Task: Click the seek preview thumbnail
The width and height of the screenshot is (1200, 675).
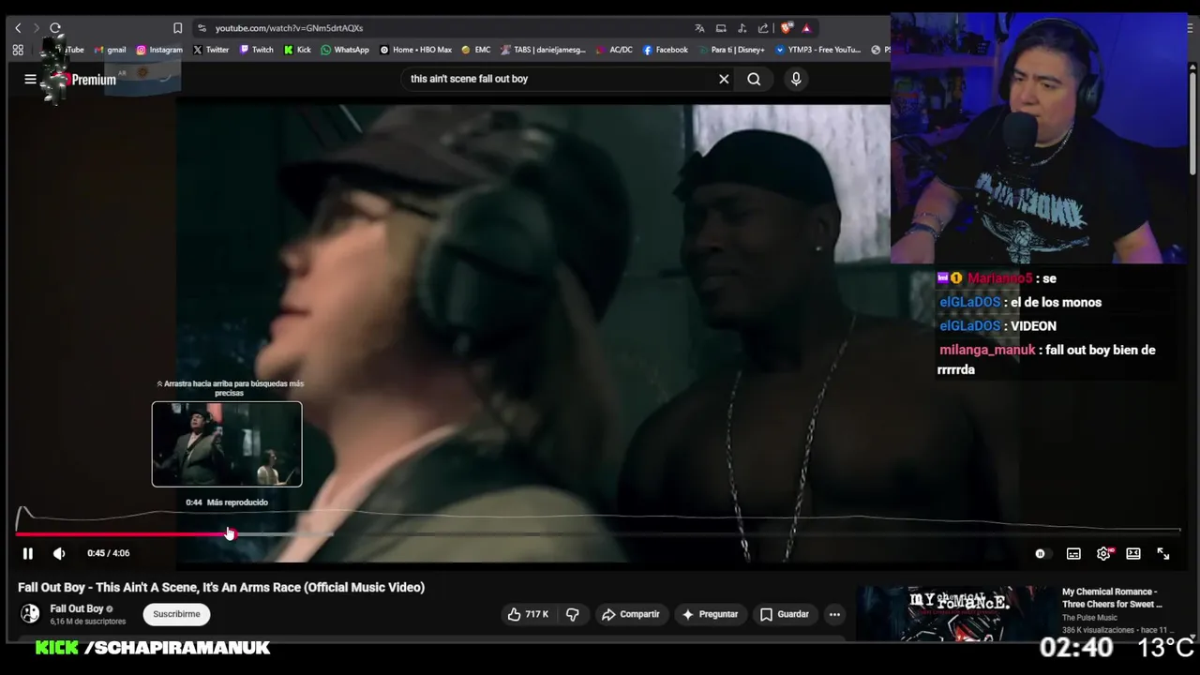Action: coord(227,444)
